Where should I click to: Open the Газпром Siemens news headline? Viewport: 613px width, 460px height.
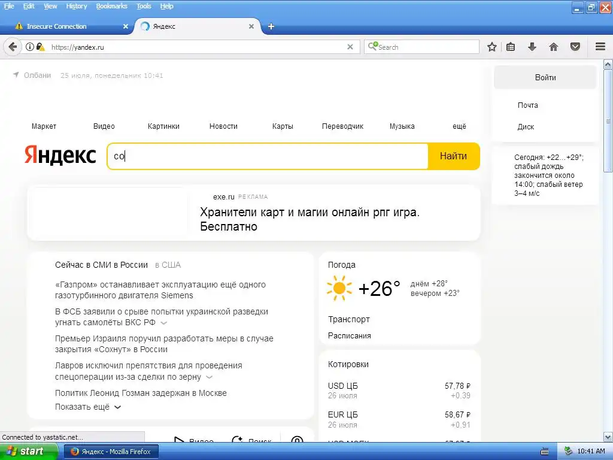point(160,290)
